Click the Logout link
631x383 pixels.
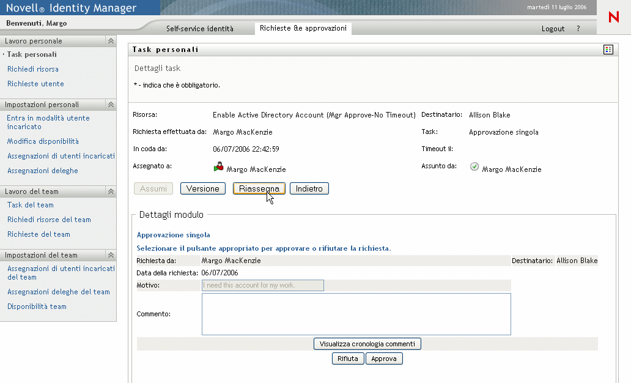click(x=553, y=29)
